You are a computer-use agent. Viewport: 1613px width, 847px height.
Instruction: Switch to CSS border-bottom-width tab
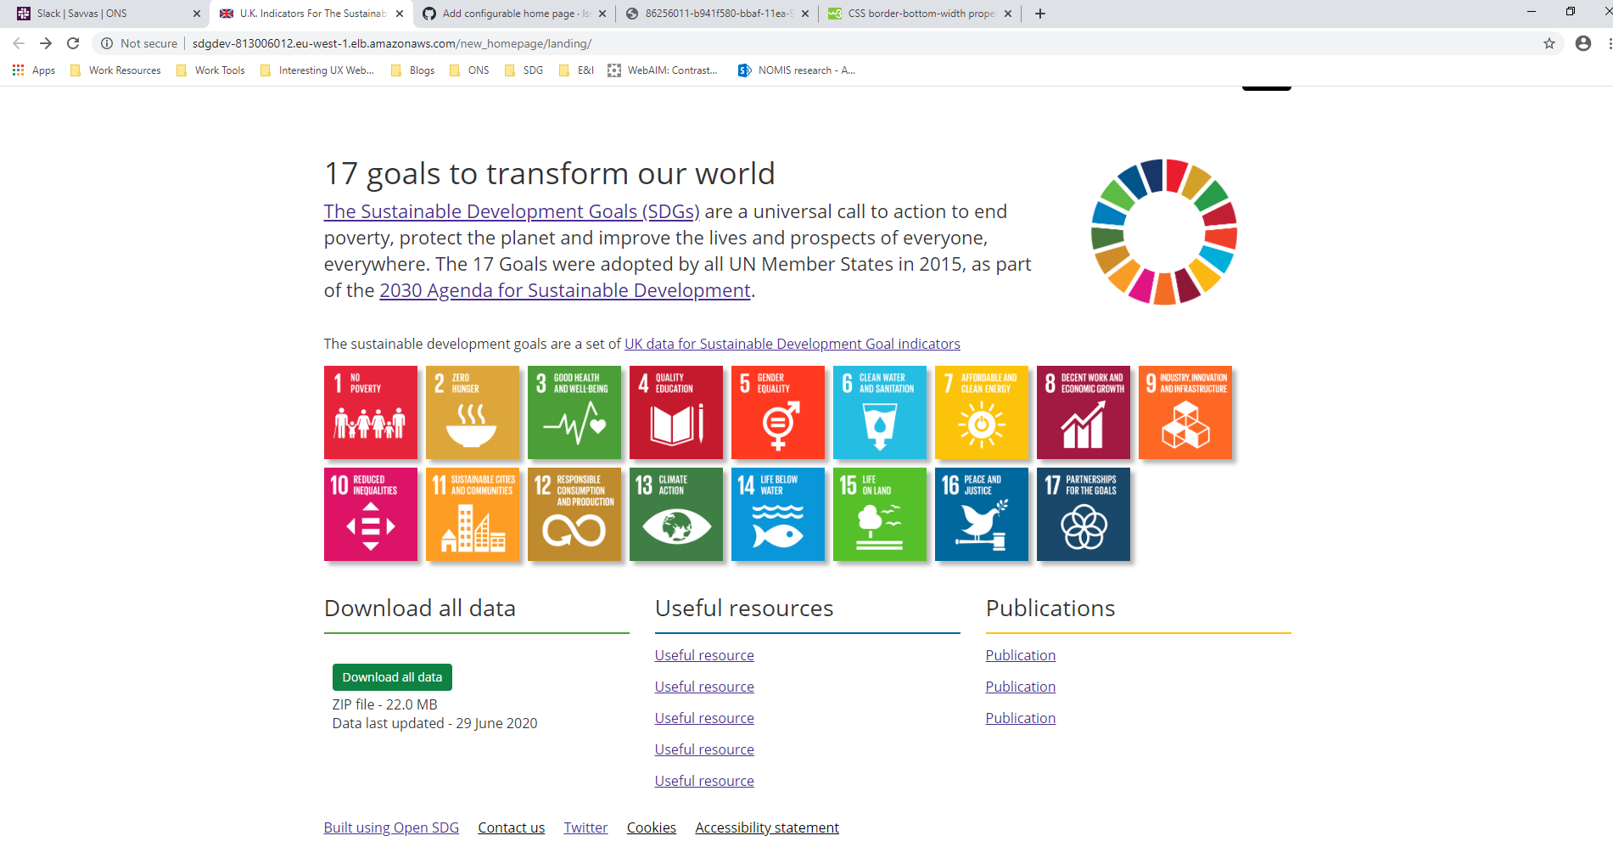pos(921,14)
